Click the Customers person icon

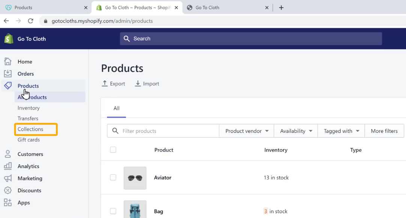click(8, 154)
